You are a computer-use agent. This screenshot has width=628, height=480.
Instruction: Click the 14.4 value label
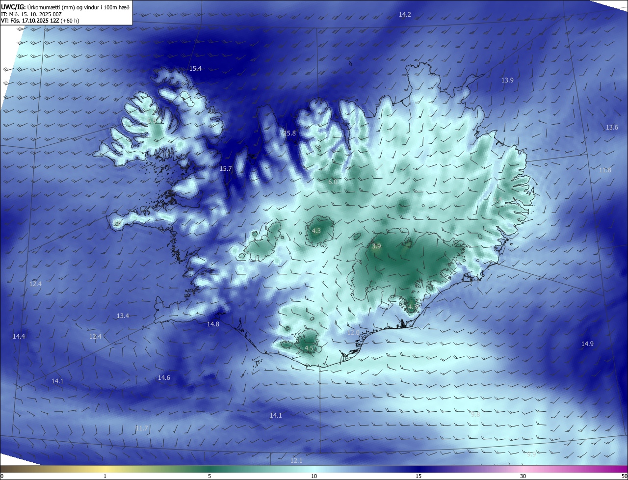(x=19, y=336)
